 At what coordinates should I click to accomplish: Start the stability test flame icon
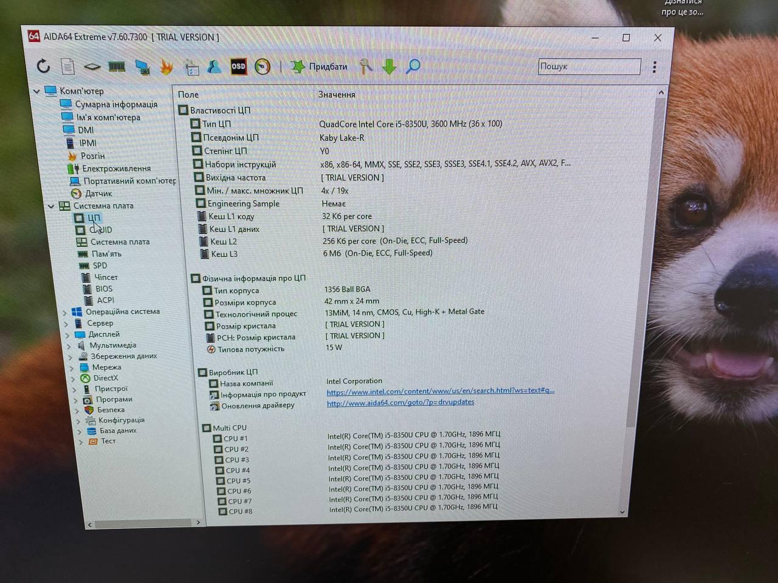167,67
